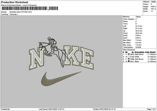157x111 pixels.
Task: Click the embroidered letter K
Action: [x=72, y=56]
